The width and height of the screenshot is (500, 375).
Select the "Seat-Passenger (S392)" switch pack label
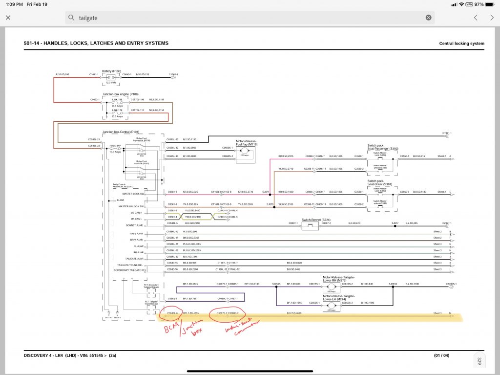coord(383,149)
